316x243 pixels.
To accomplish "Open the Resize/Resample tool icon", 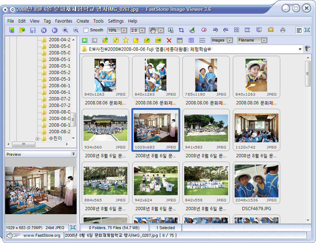I will pos(171,30).
